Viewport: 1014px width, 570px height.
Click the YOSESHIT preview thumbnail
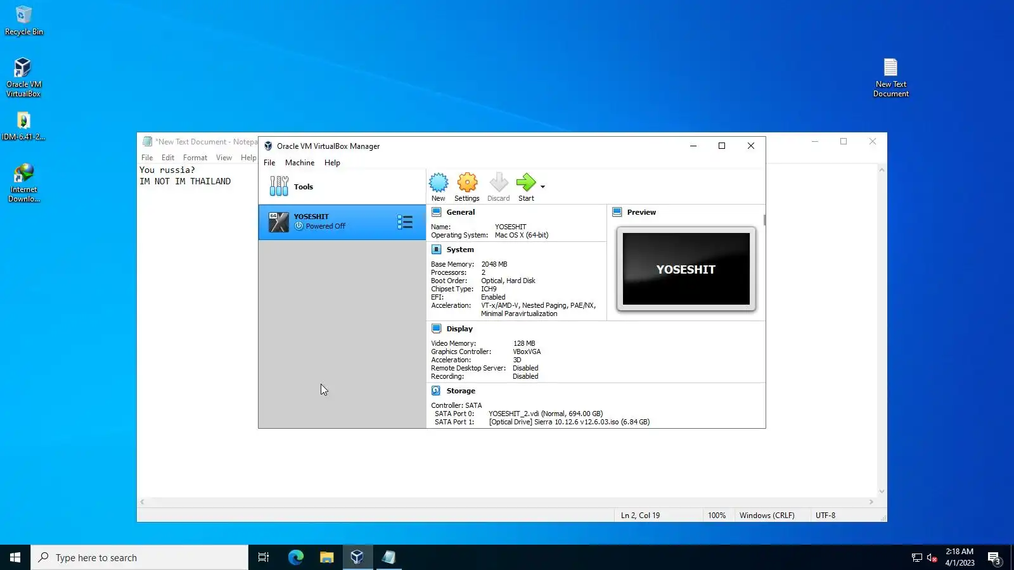tap(686, 269)
